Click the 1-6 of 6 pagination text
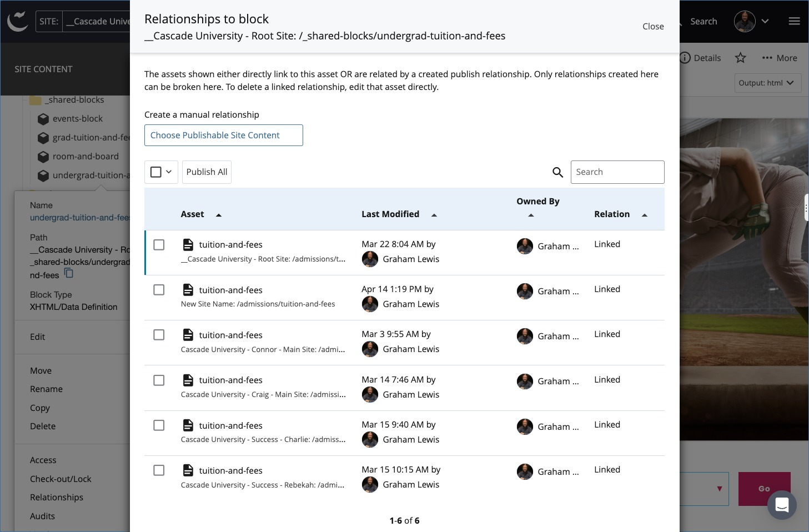The width and height of the screenshot is (809, 532). click(404, 520)
